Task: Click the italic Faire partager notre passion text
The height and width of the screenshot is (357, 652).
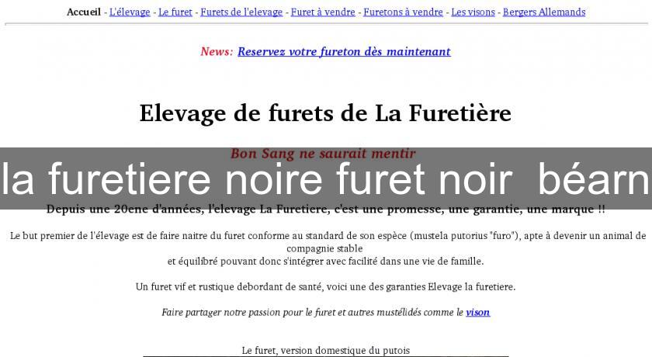Action: (x=312, y=312)
